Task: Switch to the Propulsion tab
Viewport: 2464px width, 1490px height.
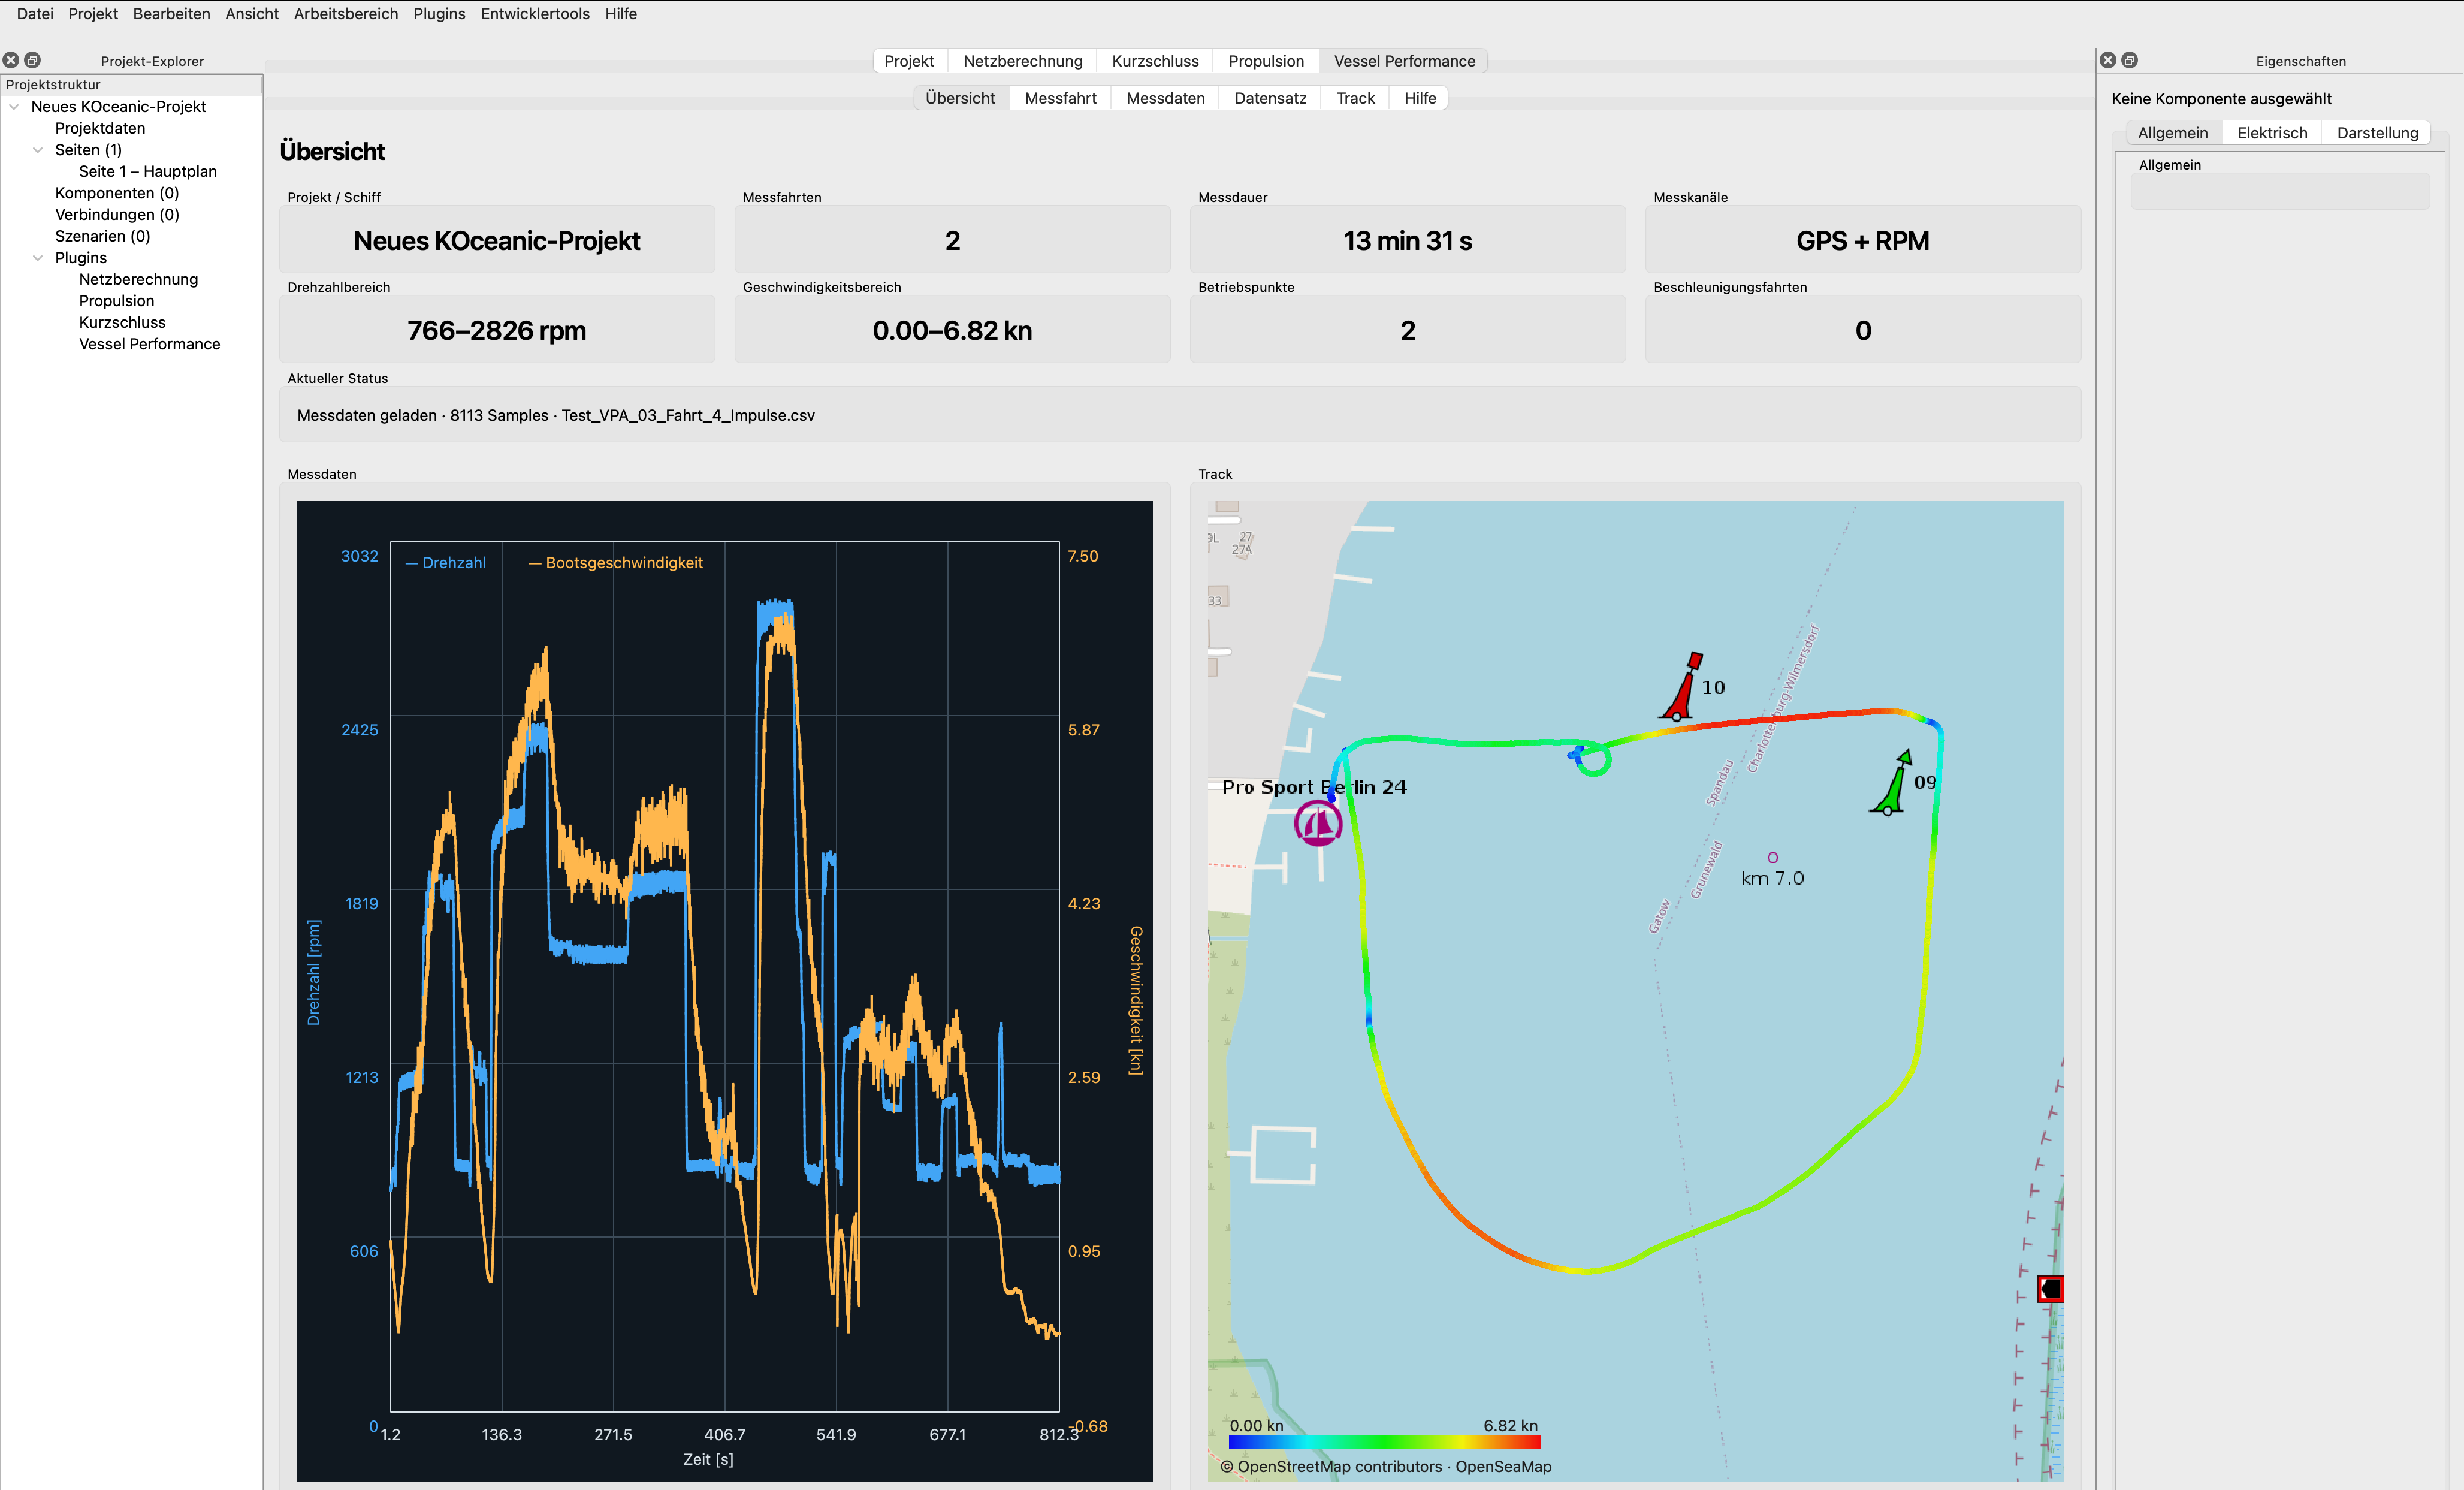Action: click(1266, 61)
